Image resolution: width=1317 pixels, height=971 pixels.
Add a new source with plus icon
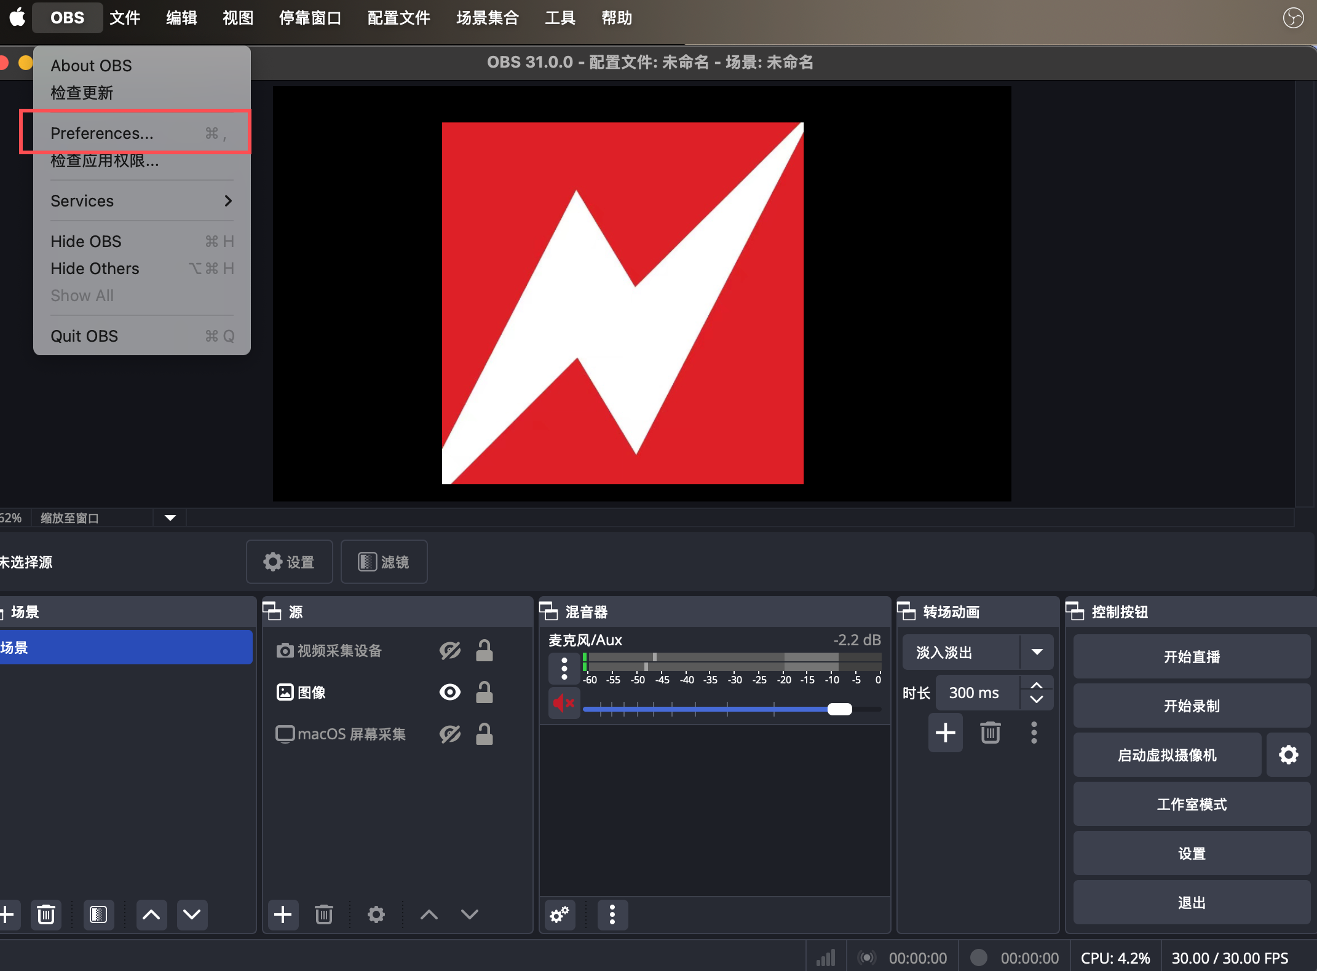coord(283,914)
